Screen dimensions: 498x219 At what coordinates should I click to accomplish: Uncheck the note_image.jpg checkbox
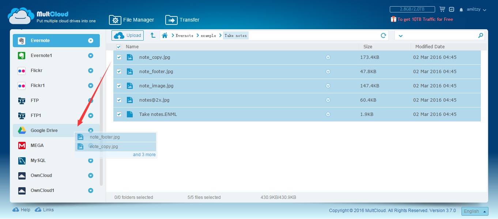[x=119, y=86]
